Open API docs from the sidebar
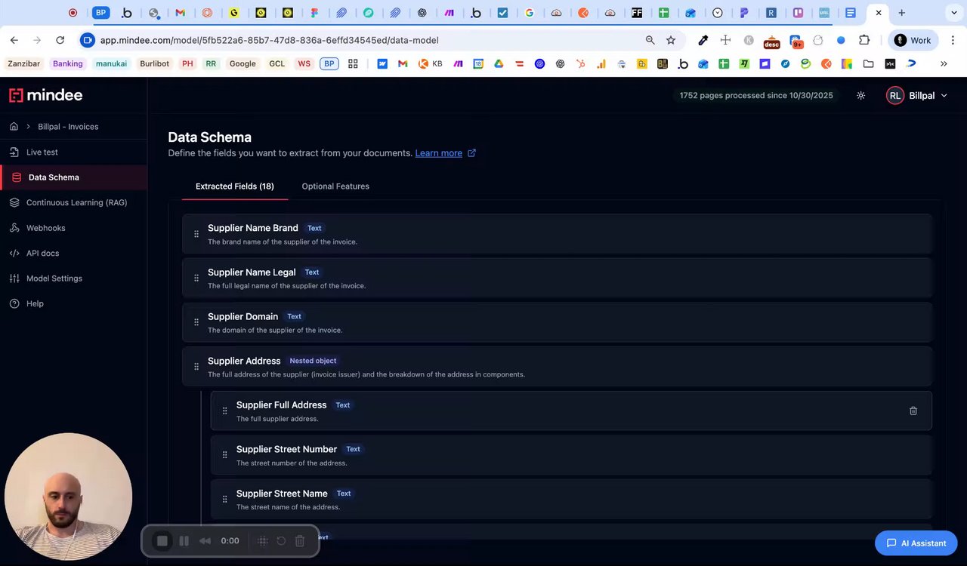Screen dimensions: 967x566 tap(42, 254)
